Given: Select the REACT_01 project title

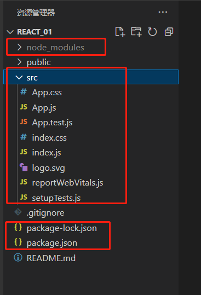Looking at the screenshot, I should [x=35, y=32].
